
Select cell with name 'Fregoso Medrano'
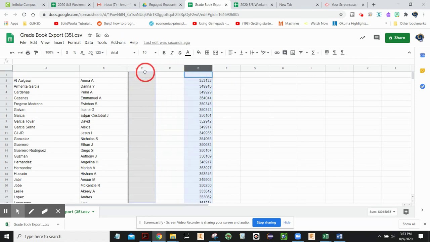pyautogui.click(x=46, y=104)
